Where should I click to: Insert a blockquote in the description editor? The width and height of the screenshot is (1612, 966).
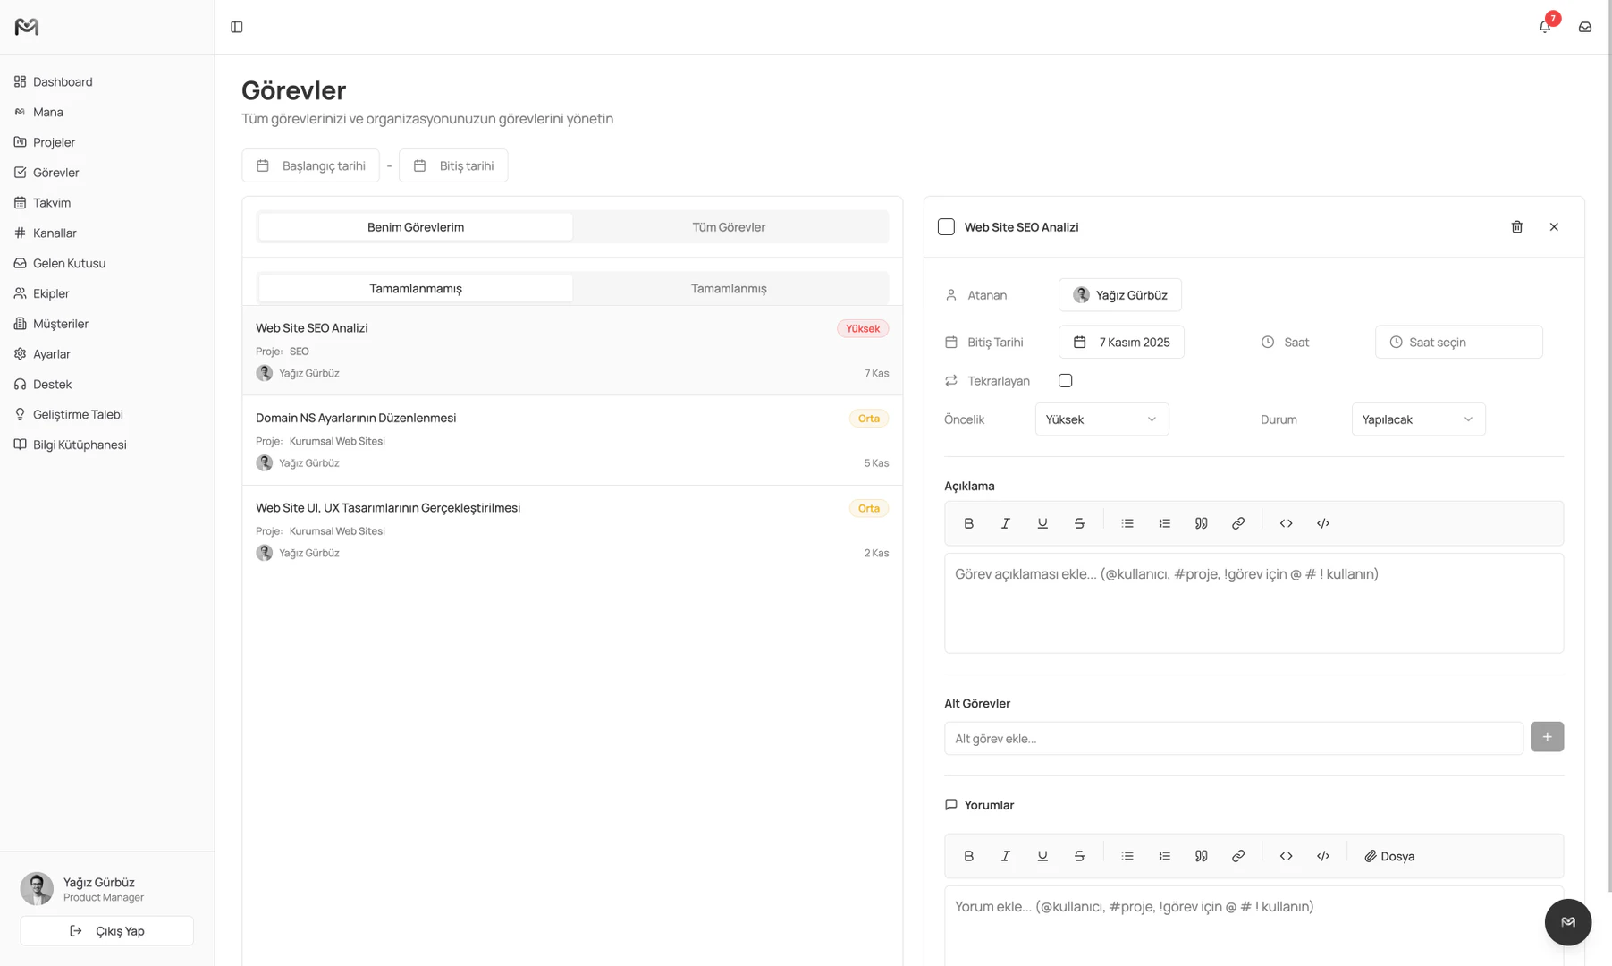(1201, 523)
